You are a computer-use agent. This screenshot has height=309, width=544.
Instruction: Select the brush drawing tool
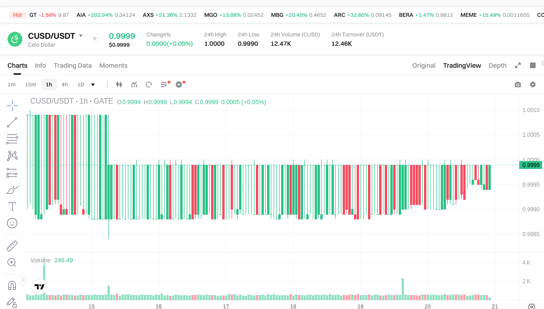pos(12,190)
